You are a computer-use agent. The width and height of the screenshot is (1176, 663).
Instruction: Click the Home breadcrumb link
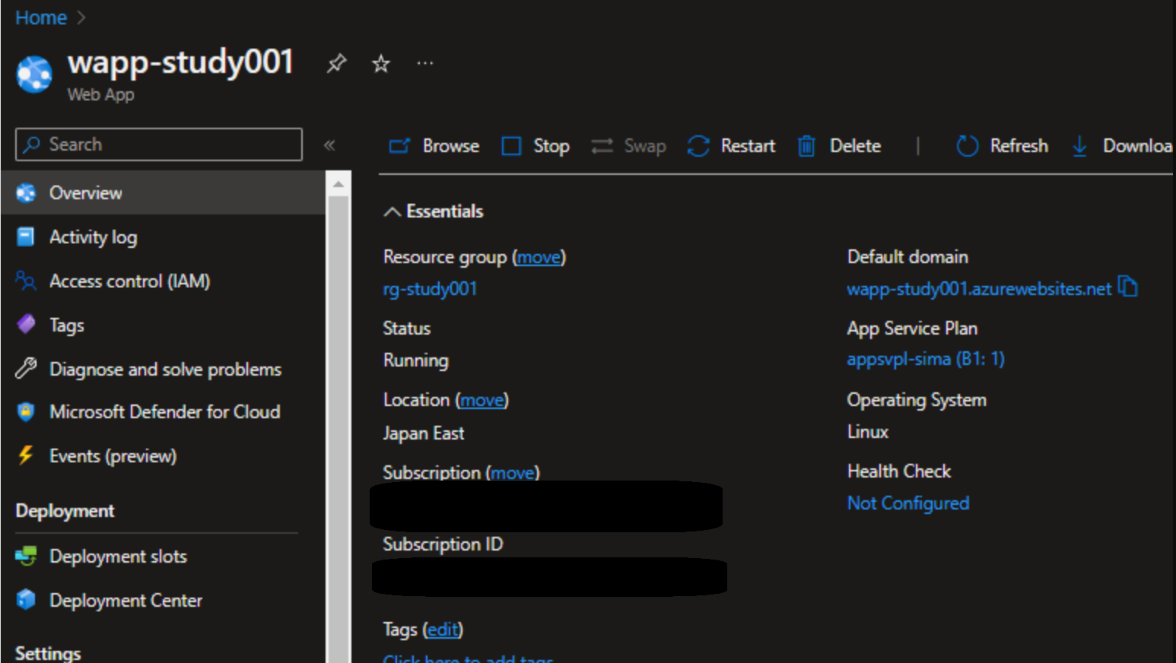(x=41, y=17)
